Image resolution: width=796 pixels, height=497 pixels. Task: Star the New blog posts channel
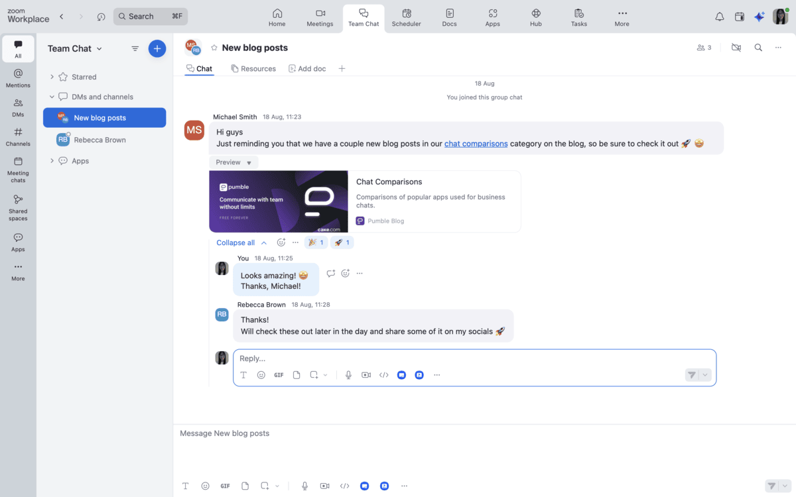pos(214,47)
